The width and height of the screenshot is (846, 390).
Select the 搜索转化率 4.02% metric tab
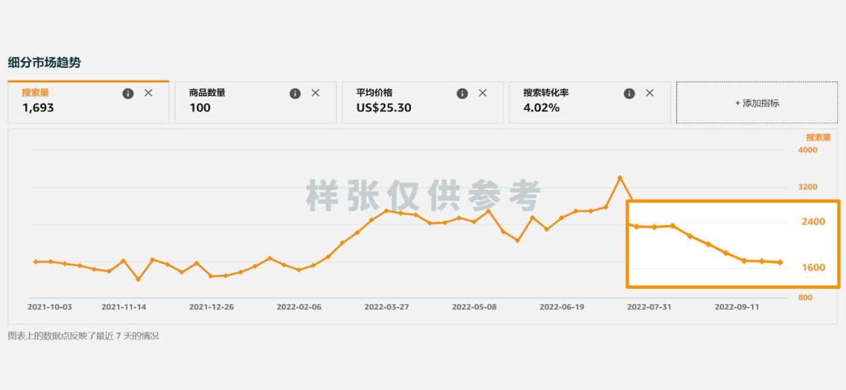pyautogui.click(x=590, y=102)
